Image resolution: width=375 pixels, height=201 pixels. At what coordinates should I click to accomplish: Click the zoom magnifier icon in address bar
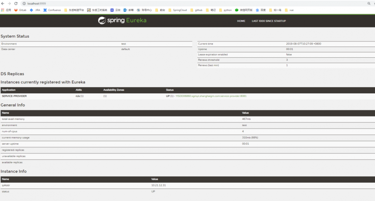tap(369, 4)
